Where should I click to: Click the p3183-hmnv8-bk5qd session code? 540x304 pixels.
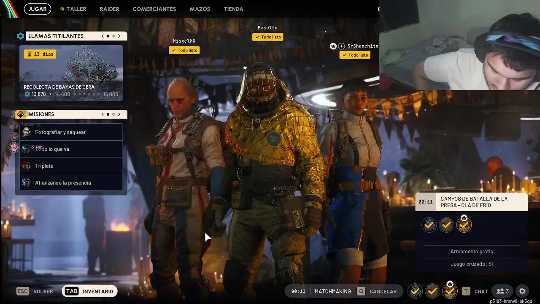511,301
